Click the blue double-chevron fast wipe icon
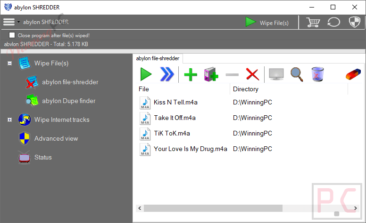Image resolution: width=366 pixels, height=223 pixels. [x=167, y=74]
